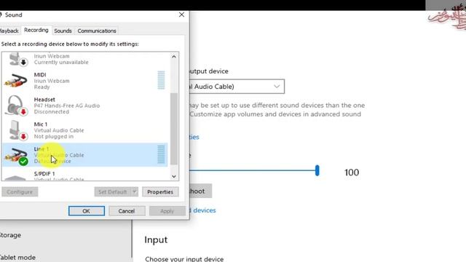Screen dimensions: 466x262
Task: Open the sound devices link in Settings
Action: tap(202, 210)
